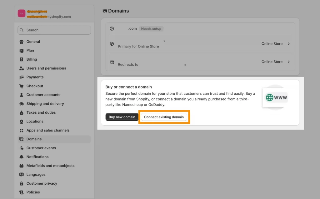The width and height of the screenshot is (320, 199).
Task: Click the Buy new domain button
Action: (122, 117)
